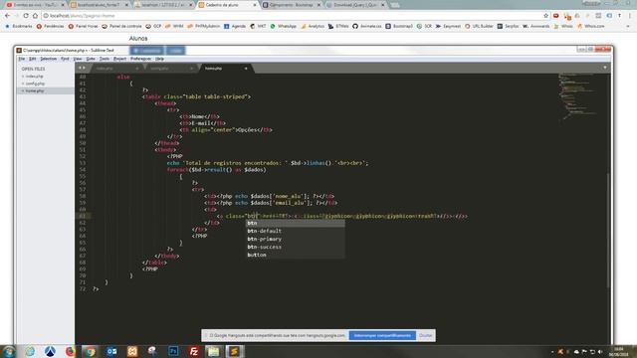
Task: Open the Edit menu in Sublime Text
Action: tap(33, 59)
